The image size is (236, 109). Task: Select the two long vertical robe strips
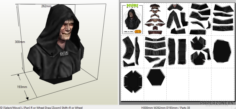pyautogui.click(x=177, y=52)
